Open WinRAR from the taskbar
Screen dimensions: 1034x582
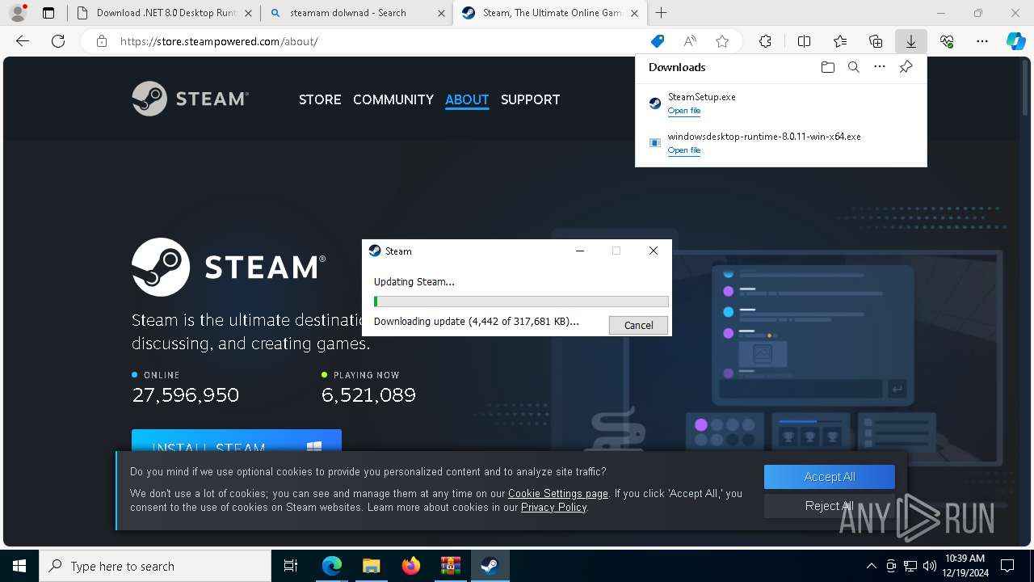click(450, 566)
